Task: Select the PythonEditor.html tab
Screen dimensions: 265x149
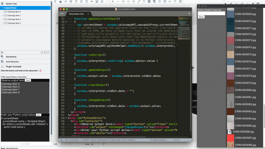Action: [x=72, y=14]
